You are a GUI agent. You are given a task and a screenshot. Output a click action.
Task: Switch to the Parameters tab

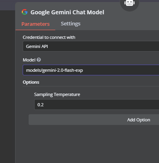click(x=35, y=24)
